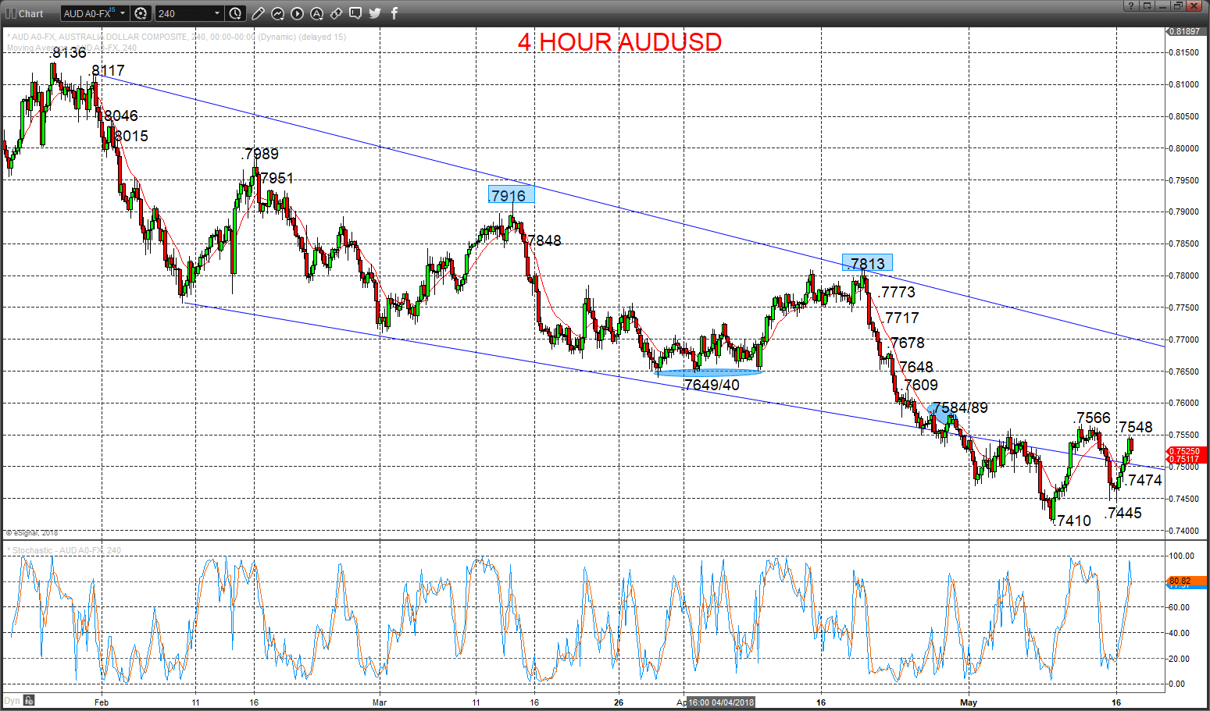Click the link windows chain icon
The height and width of the screenshot is (711, 1210).
337,13
